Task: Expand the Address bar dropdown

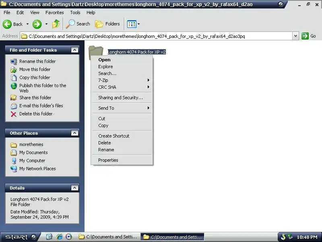Action: pos(295,36)
